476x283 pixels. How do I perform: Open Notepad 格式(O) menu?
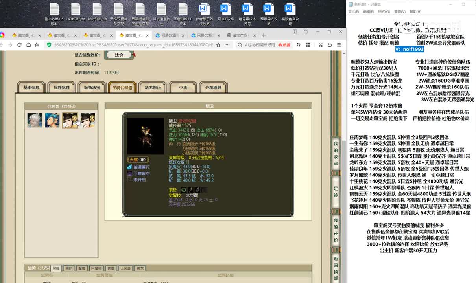pos(384,12)
